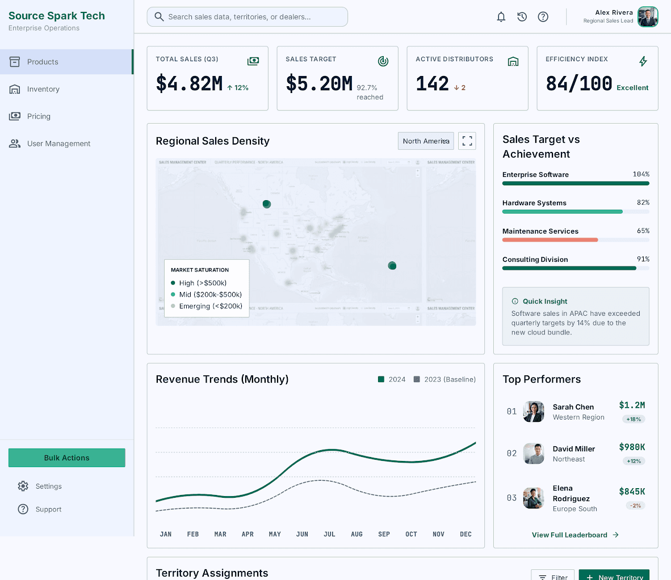Open the Filter options for territories
This screenshot has width=671, height=580.
(553, 575)
